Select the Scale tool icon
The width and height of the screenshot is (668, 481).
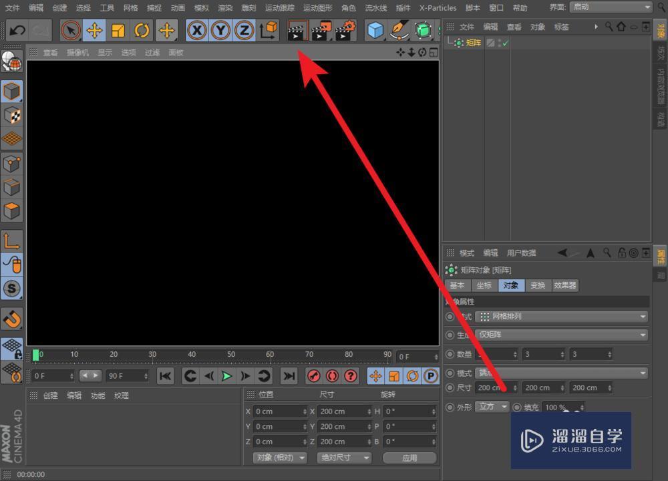coord(118,30)
